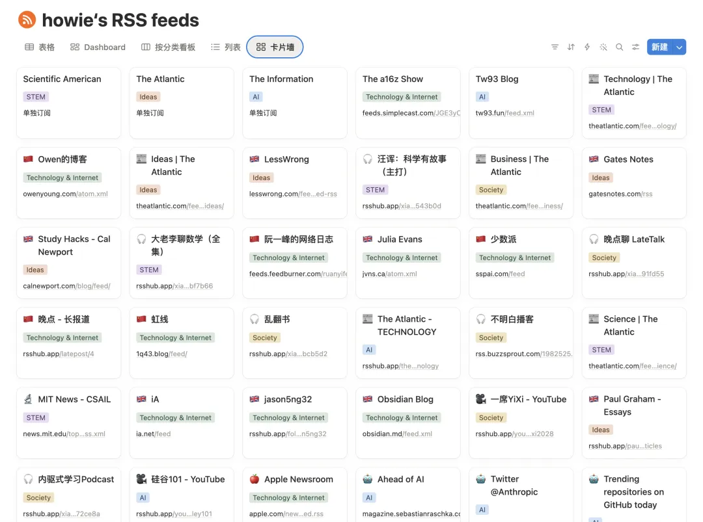Open the Scientific American card title
The height and width of the screenshot is (522, 703).
tap(62, 79)
